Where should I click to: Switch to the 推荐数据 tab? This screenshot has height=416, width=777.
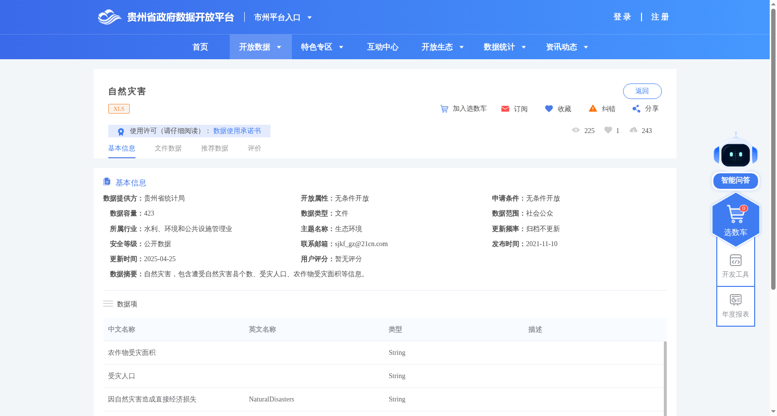(x=215, y=149)
